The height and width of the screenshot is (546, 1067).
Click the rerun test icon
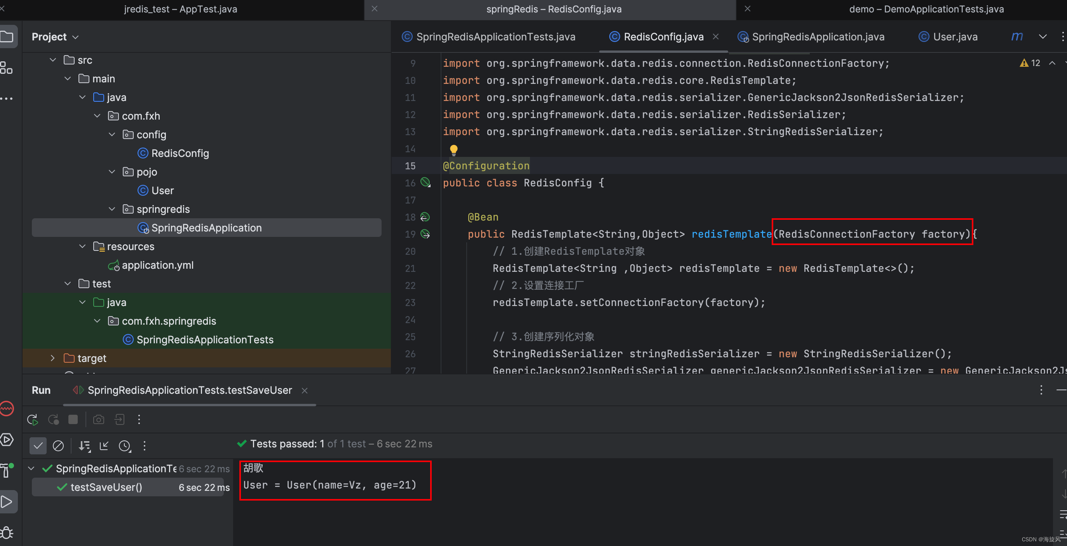tap(33, 419)
